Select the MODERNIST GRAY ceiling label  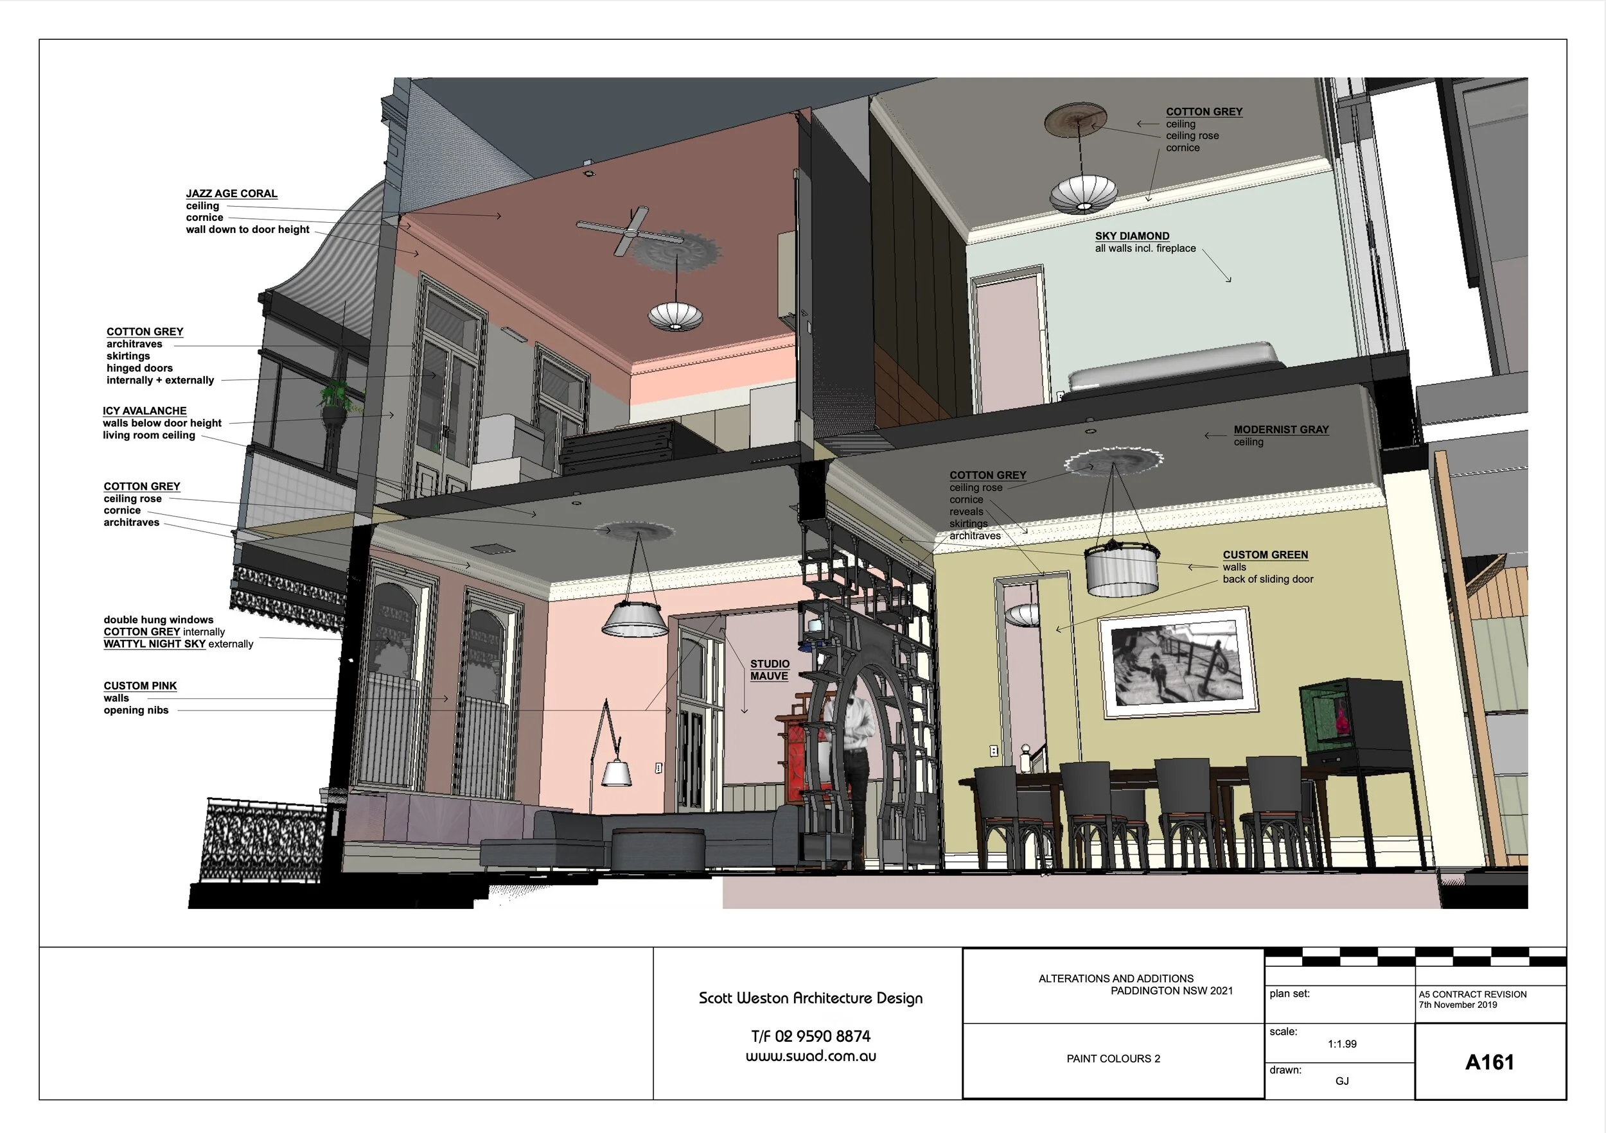coord(1281,430)
